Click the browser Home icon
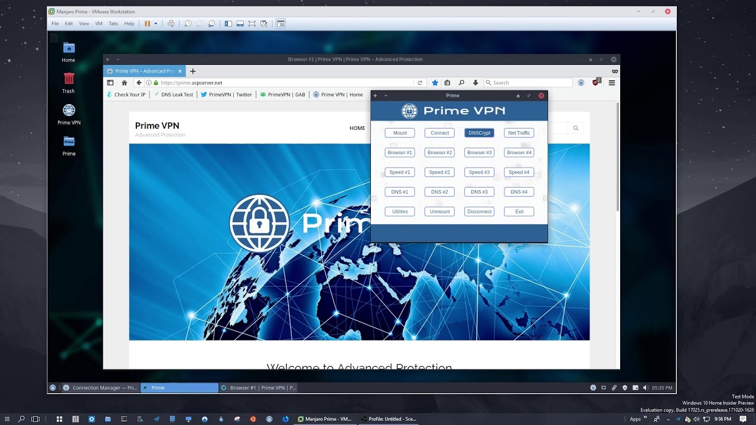Viewport: 756px width, 425px height. click(x=124, y=83)
